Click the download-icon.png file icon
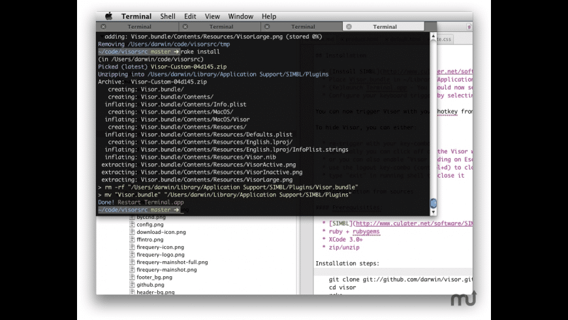This screenshot has height=320, width=568. coord(133,232)
